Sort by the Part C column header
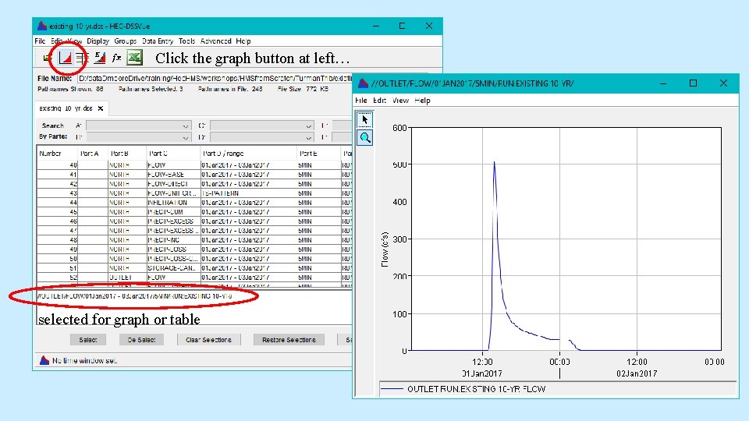The height and width of the screenshot is (421, 749). pos(173,154)
